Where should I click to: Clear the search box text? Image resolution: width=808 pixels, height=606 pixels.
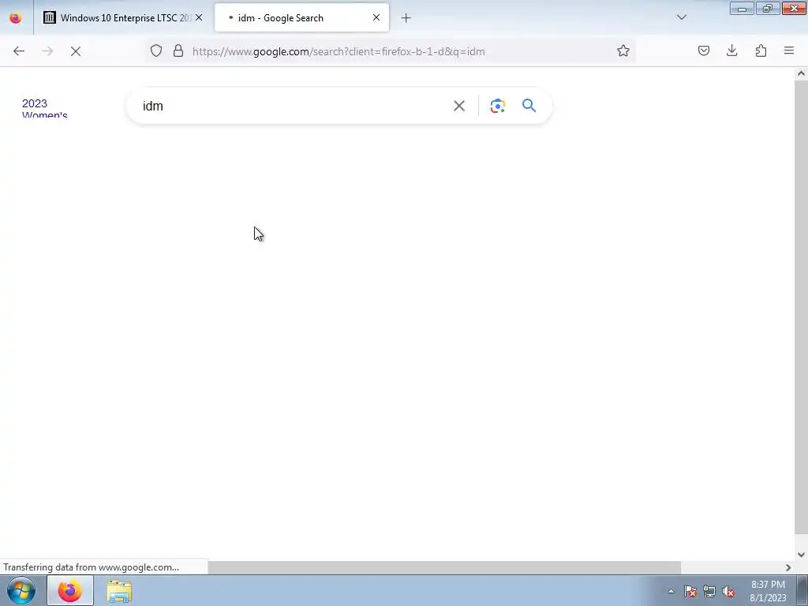click(x=459, y=106)
